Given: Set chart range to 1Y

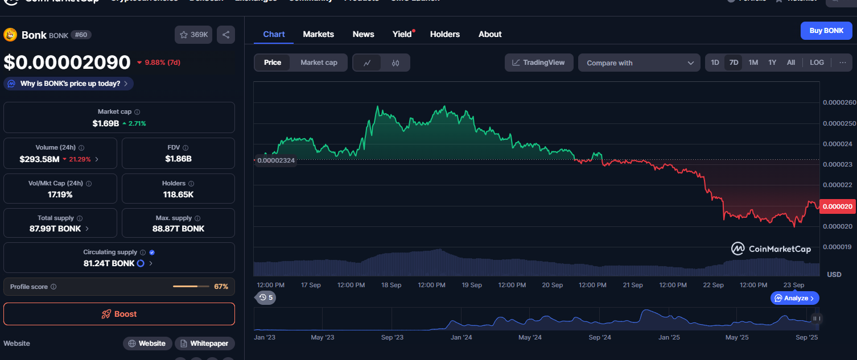Looking at the screenshot, I should point(772,63).
